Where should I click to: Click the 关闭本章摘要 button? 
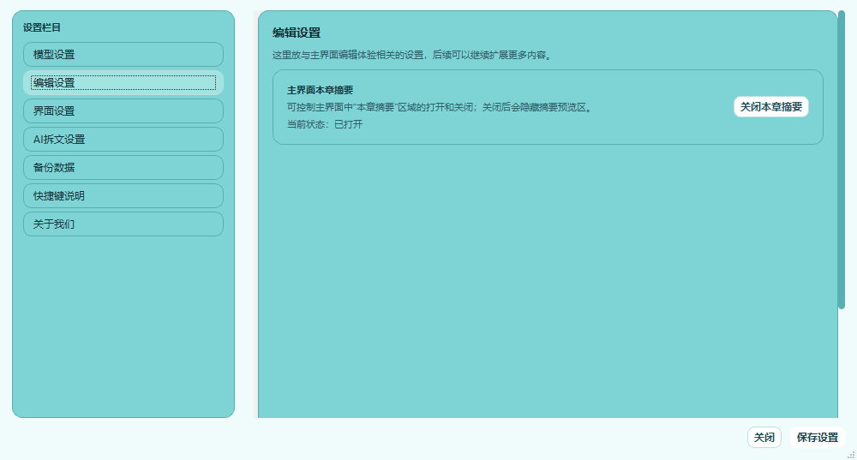tap(770, 107)
